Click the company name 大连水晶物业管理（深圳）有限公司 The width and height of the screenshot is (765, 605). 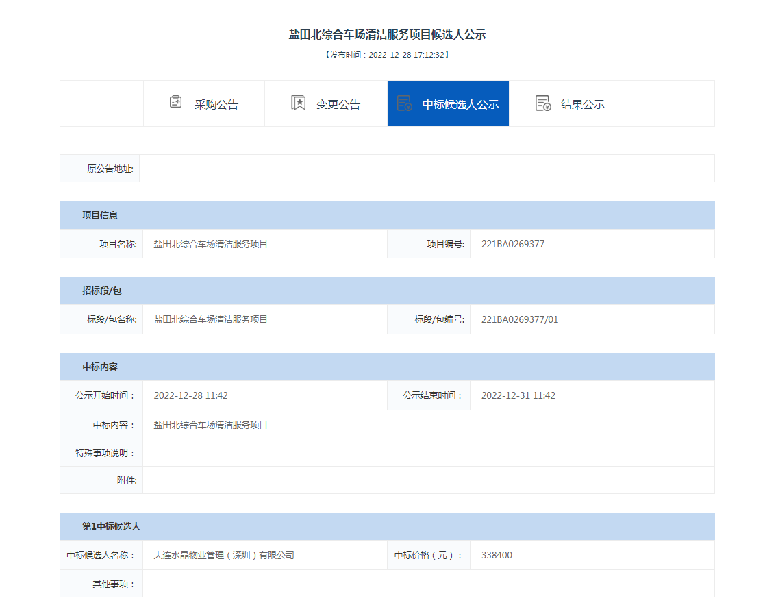click(224, 555)
